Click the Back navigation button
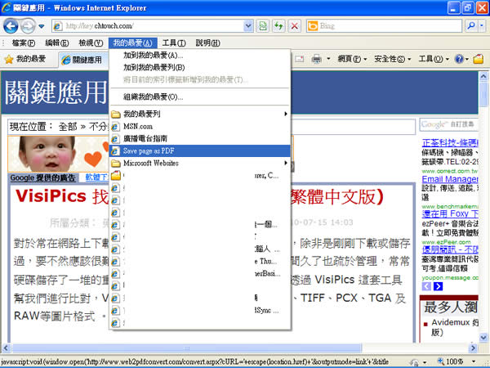Viewport: 490px width, 368px height. pos(11,26)
